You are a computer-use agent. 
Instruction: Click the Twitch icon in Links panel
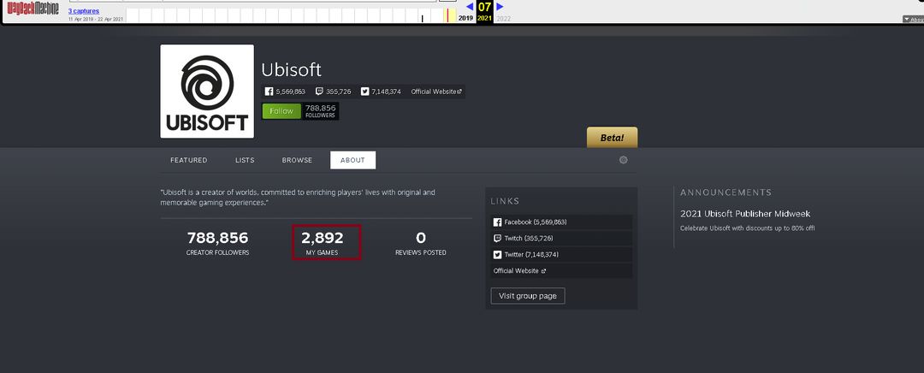coord(497,238)
